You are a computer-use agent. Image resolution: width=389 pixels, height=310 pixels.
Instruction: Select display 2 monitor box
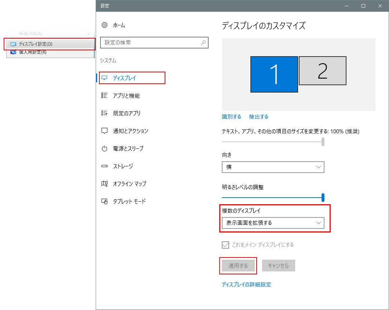(x=322, y=71)
